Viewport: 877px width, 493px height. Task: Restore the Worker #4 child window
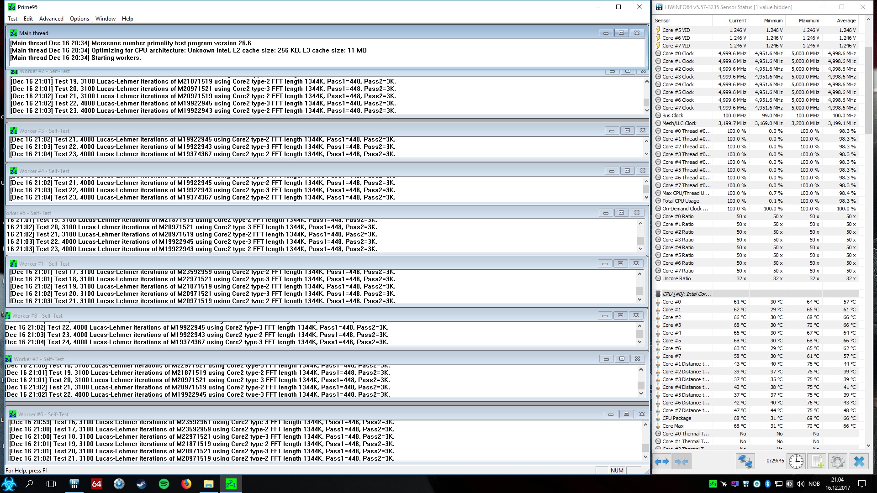[x=627, y=171]
